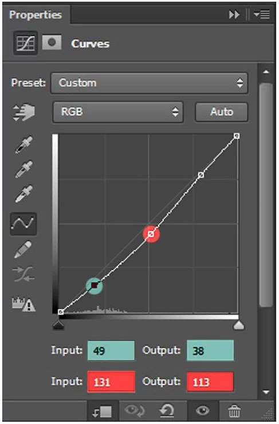Viewport: 279px width, 424px height.
Task: Toggle layer visibility eye icon
Action: point(203,410)
